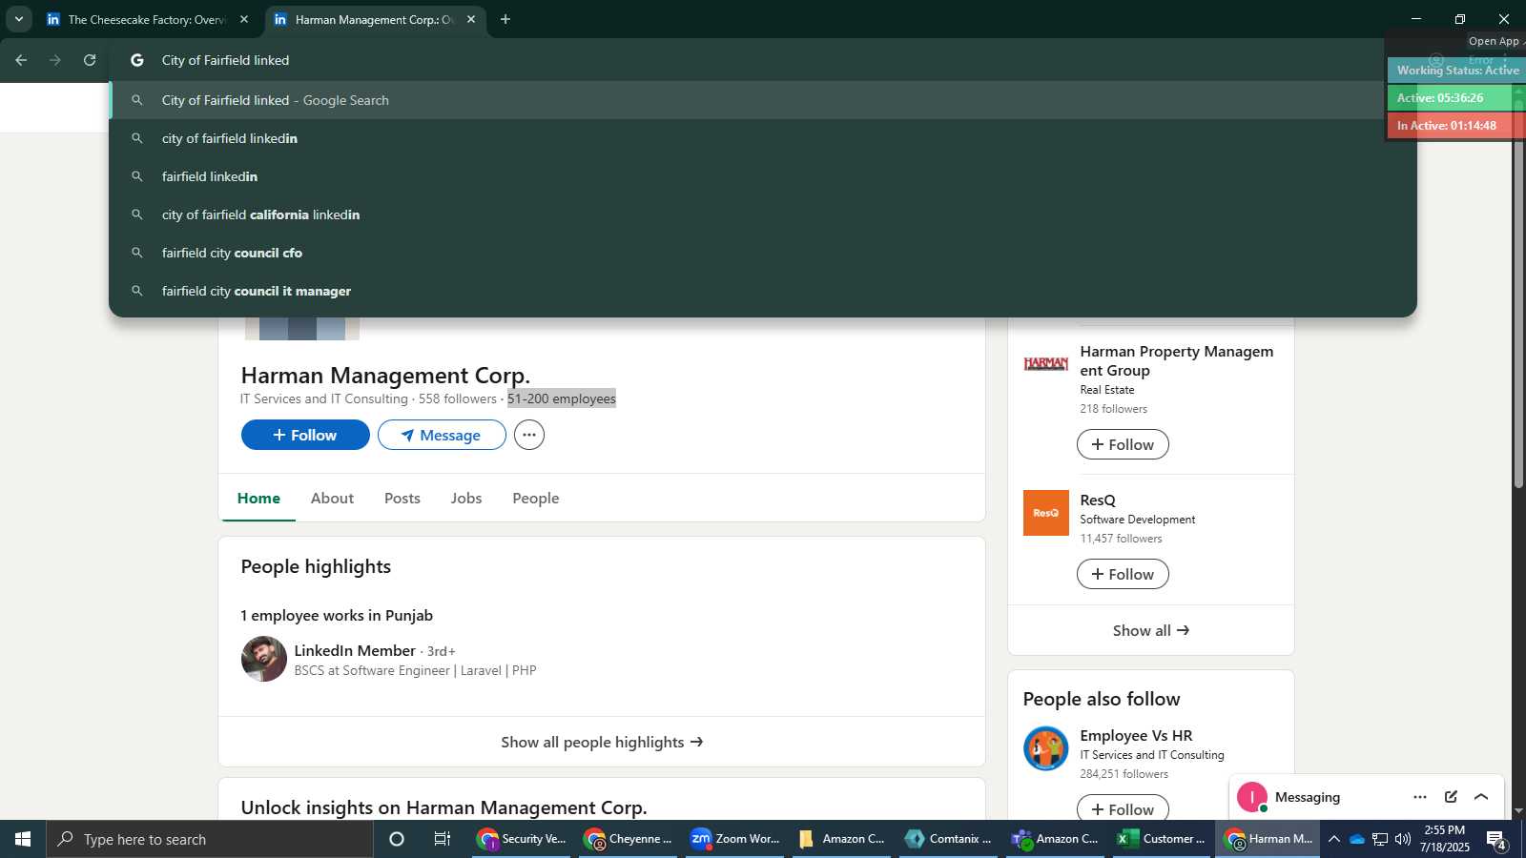Screen dimensions: 1526x858
Task: Open the ResQ company name link
Action: 1098,500
